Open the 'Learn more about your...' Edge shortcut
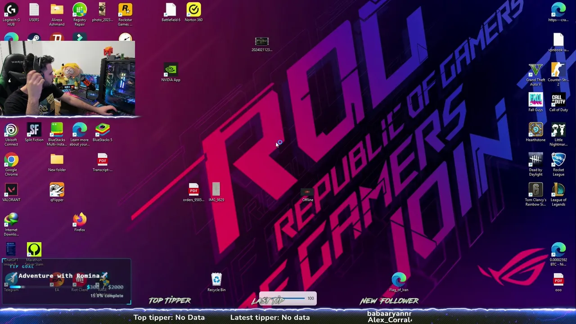Image resolution: width=576 pixels, height=324 pixels. pos(80,135)
